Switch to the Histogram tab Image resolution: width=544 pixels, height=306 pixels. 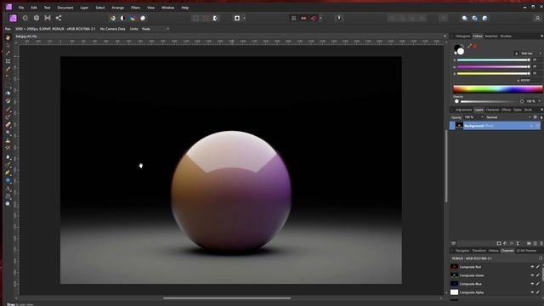click(x=462, y=36)
